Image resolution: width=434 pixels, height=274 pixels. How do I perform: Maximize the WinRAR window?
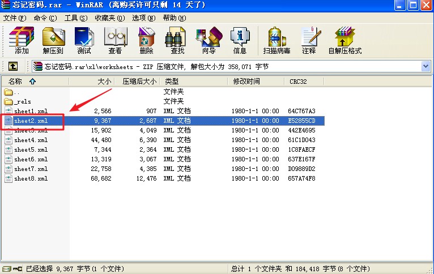pos(413,5)
